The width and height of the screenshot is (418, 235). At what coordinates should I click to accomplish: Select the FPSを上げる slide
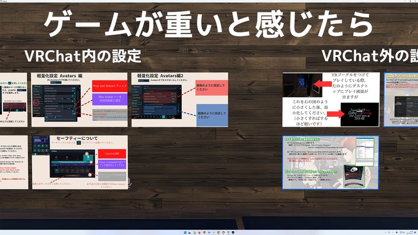(331, 163)
